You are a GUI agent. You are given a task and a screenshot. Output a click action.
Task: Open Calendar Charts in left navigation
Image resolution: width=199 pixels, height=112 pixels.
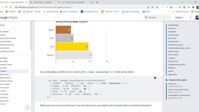(x=5, y=78)
